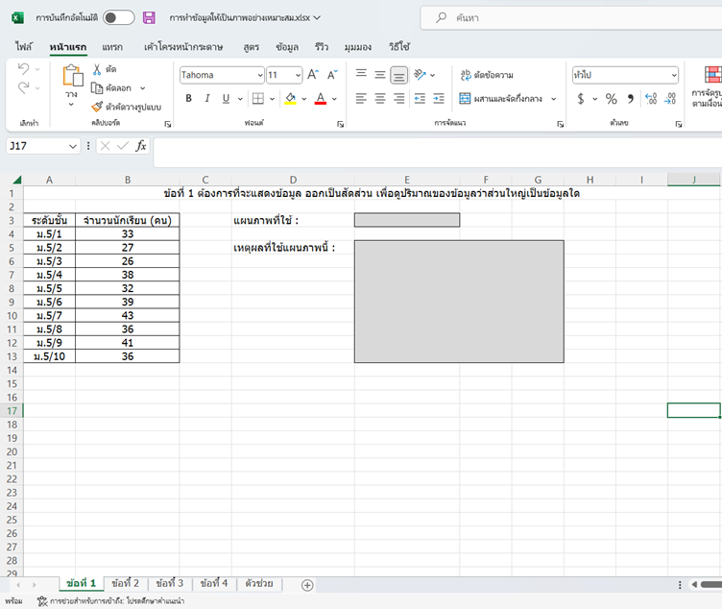
Task: Toggle the AutoSave switch
Action: [119, 17]
